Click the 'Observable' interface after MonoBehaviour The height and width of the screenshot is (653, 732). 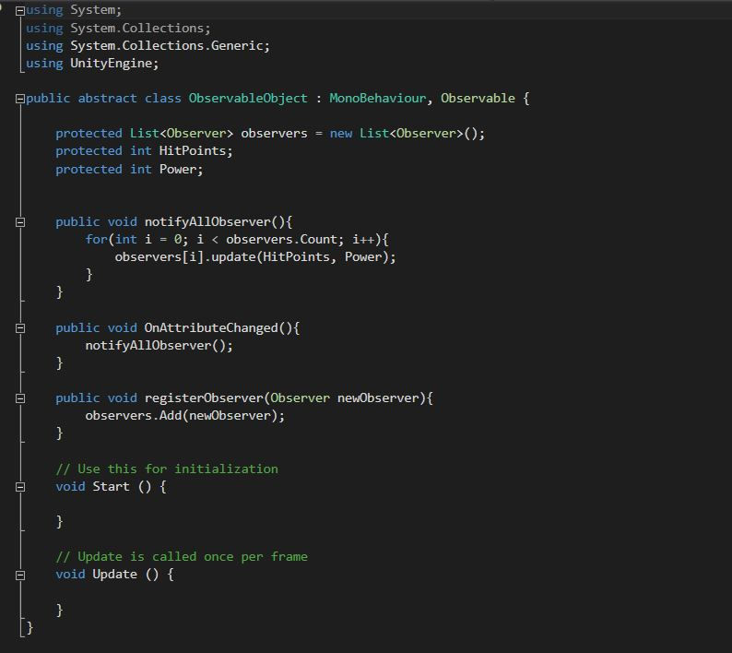pos(478,98)
